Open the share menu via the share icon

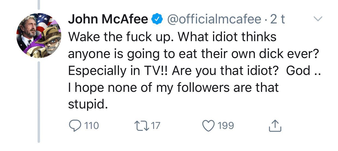click(275, 126)
